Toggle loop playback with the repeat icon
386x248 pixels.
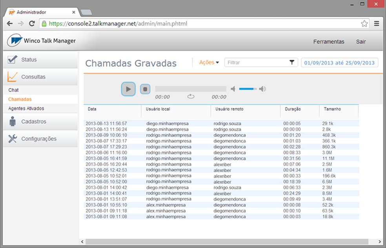coord(191,97)
